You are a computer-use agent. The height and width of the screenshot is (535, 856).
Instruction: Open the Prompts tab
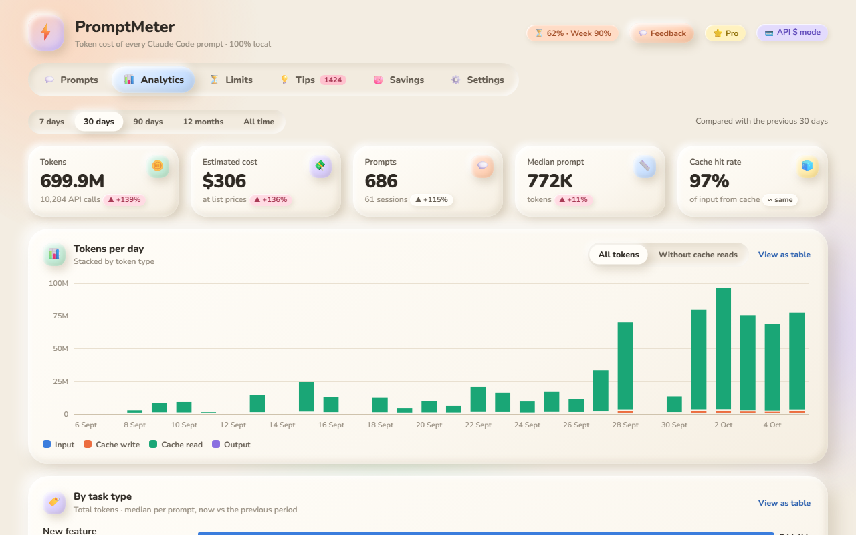(x=72, y=80)
